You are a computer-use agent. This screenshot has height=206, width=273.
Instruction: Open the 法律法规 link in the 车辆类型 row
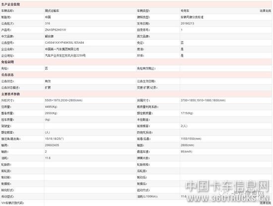(265, 11)
